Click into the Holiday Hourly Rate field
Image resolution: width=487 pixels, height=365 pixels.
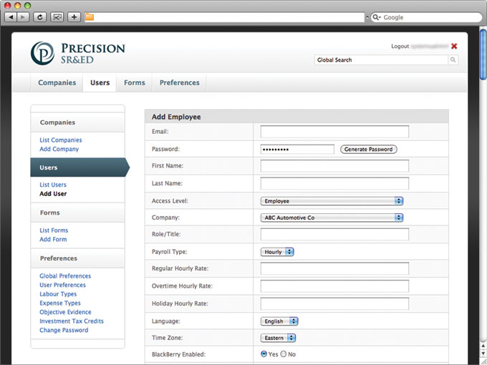coord(334,303)
